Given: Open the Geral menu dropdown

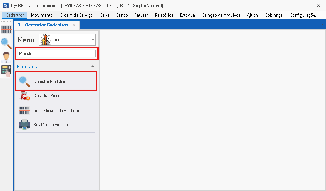Looking at the screenshot, I should 67,40.
